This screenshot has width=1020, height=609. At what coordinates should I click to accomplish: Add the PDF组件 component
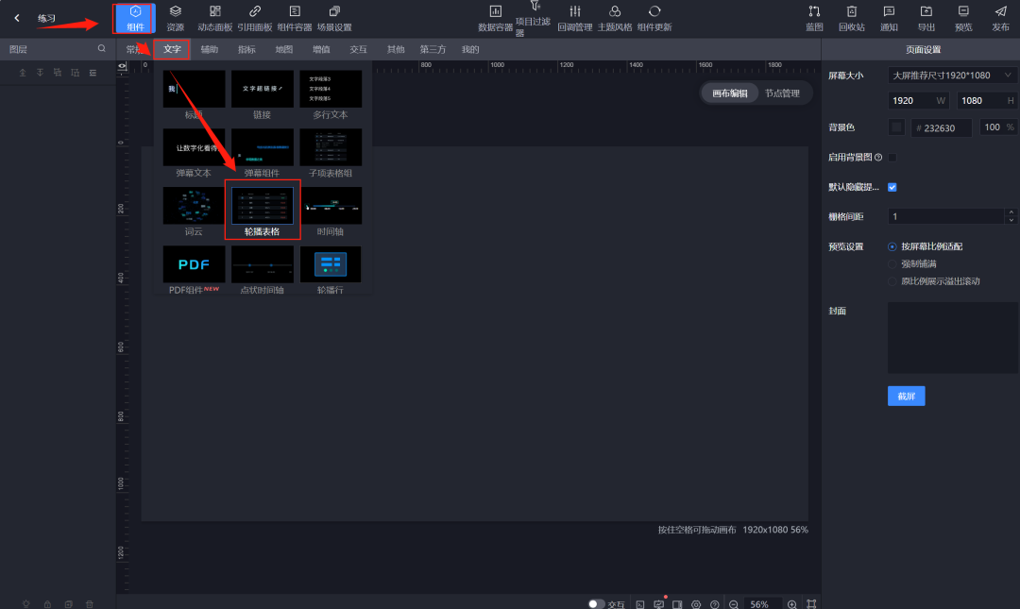click(x=194, y=270)
